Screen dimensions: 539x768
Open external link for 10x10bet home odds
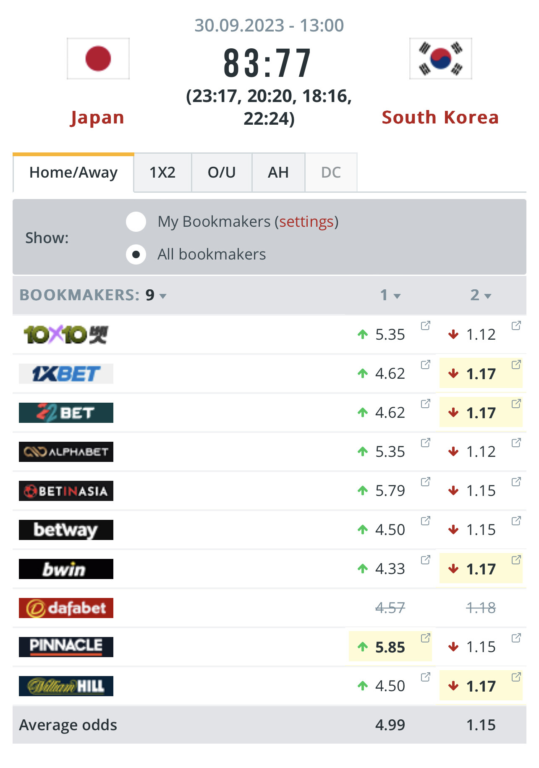[425, 325]
